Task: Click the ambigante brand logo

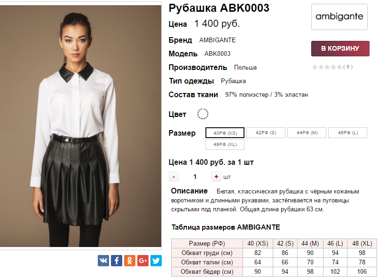Action: [339, 17]
